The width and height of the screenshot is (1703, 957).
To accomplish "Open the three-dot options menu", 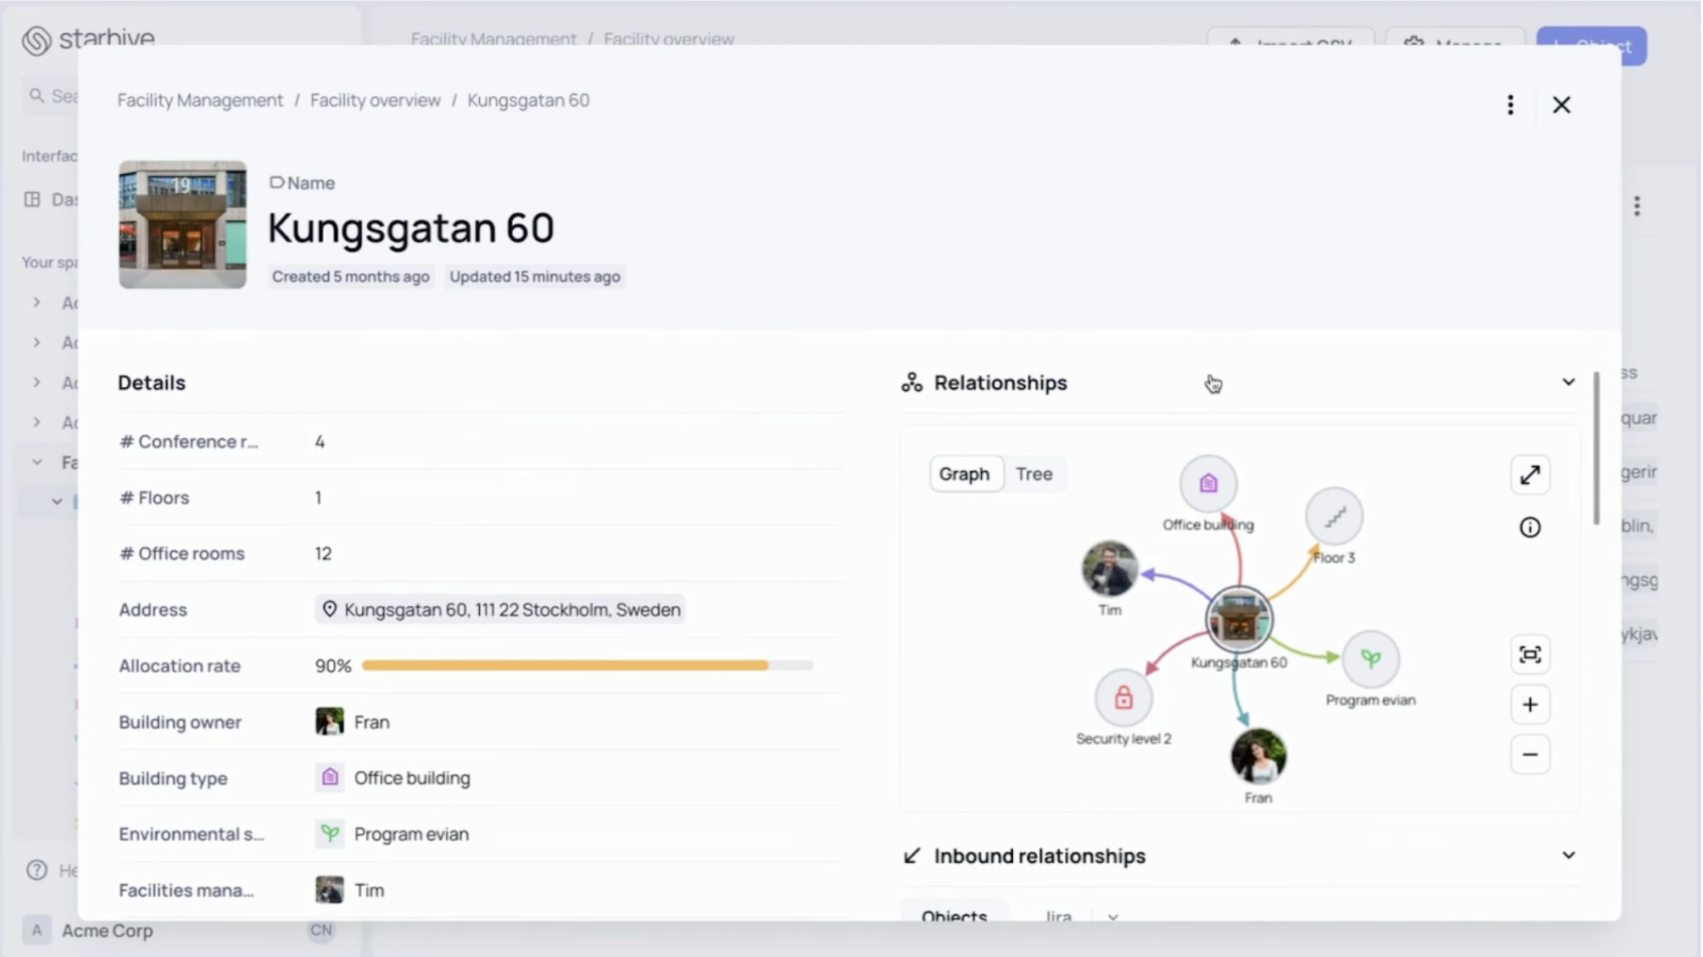I will 1509,104.
